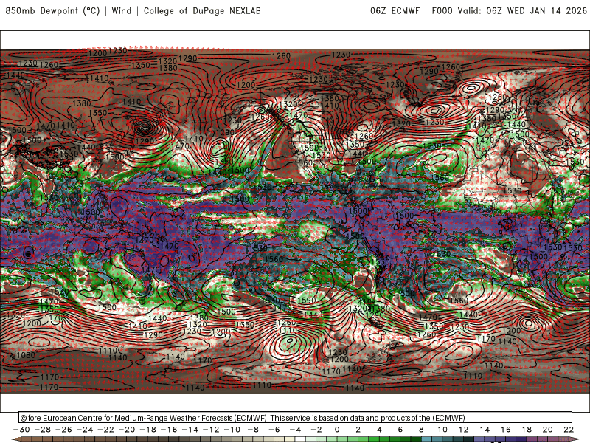590x443 pixels.
Task: Click the -20 value on the dewpoint scale
Action: tap(127, 430)
